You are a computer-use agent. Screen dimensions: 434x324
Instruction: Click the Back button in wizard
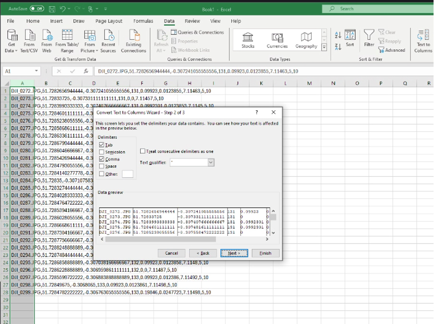click(x=203, y=253)
